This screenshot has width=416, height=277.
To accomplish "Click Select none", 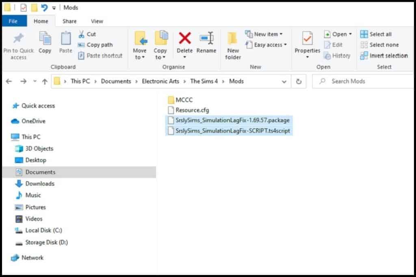I will (379, 45).
